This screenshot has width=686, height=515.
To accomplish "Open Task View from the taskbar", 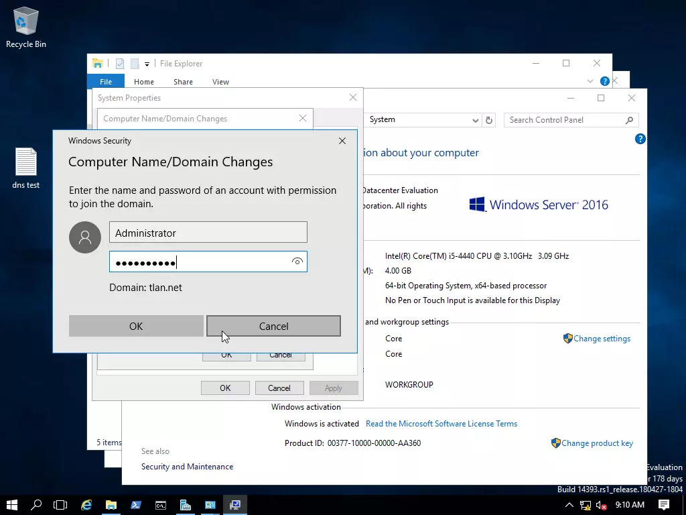I will click(60, 505).
